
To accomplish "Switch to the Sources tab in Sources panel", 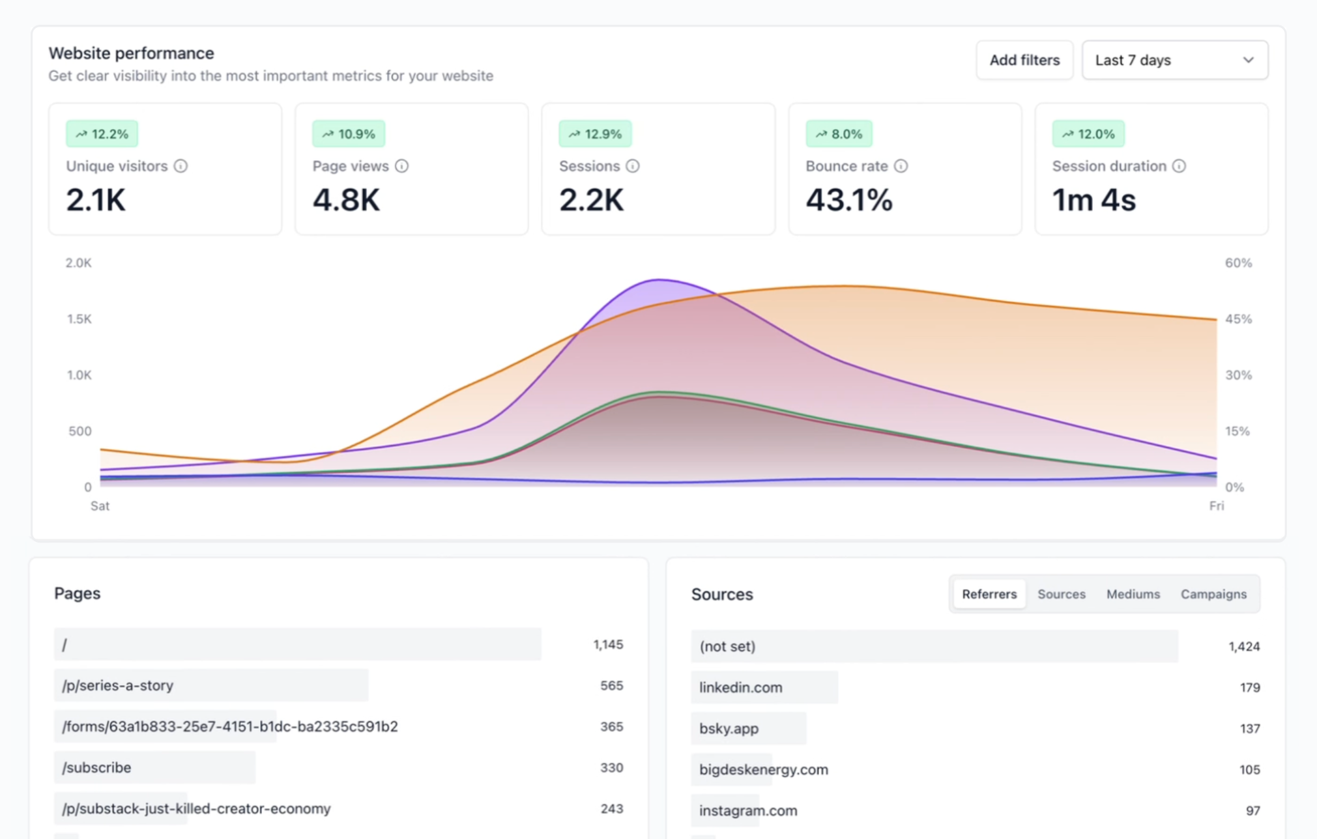I will (x=1061, y=593).
